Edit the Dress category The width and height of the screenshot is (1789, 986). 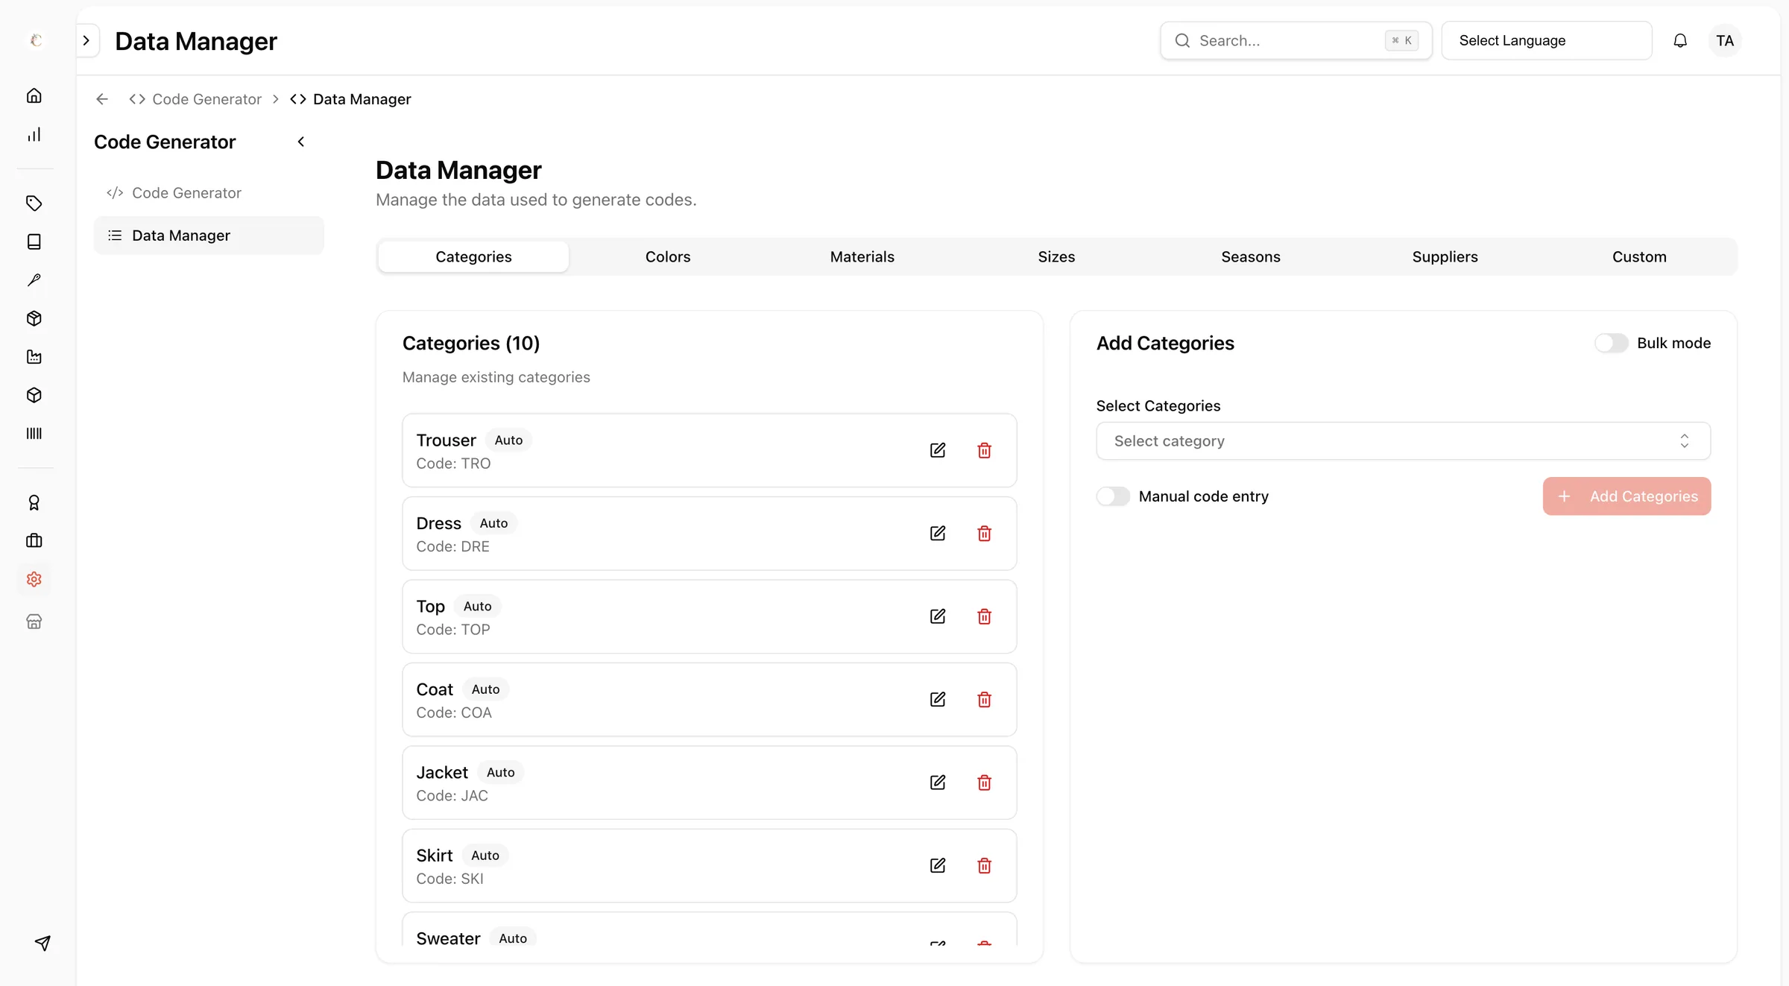938,534
